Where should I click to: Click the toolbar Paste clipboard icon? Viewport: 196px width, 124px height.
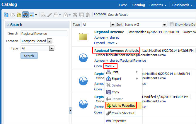88,15
